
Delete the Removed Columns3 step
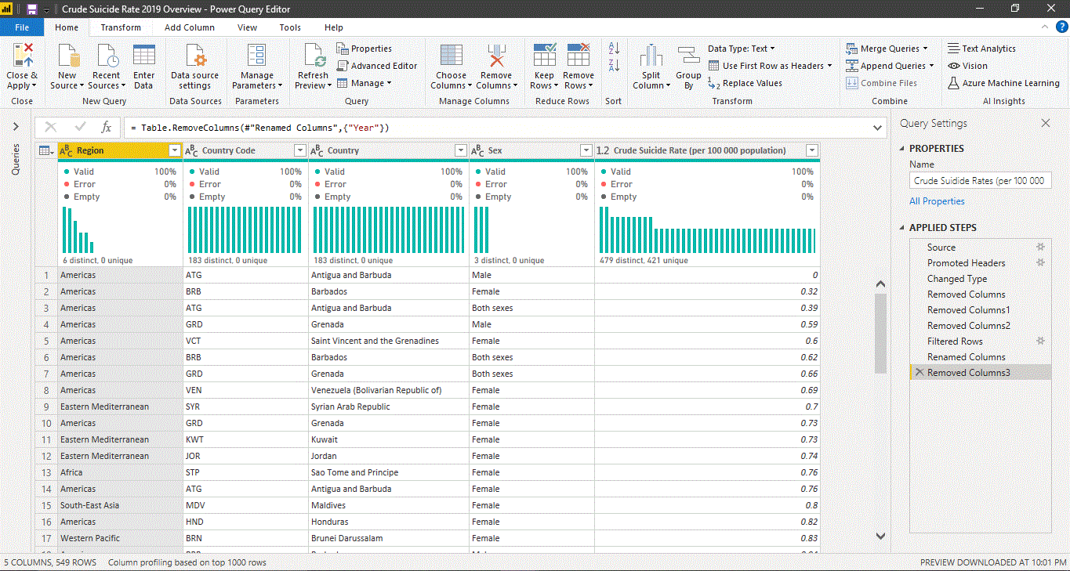(x=919, y=373)
